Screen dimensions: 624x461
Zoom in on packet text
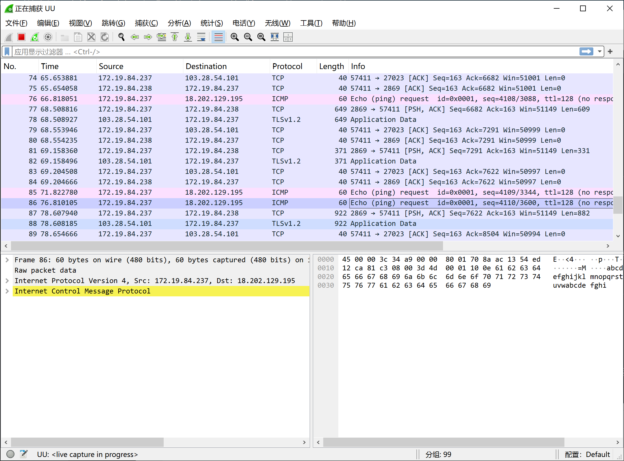235,37
